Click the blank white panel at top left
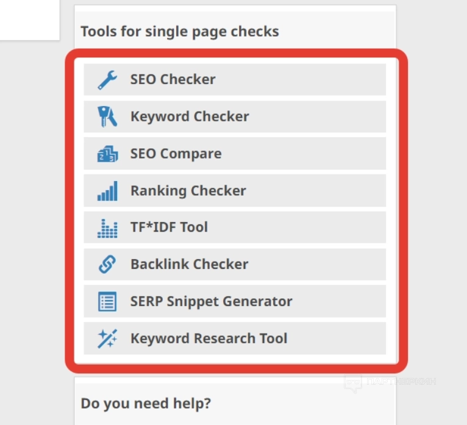467x425 pixels. 29,20
